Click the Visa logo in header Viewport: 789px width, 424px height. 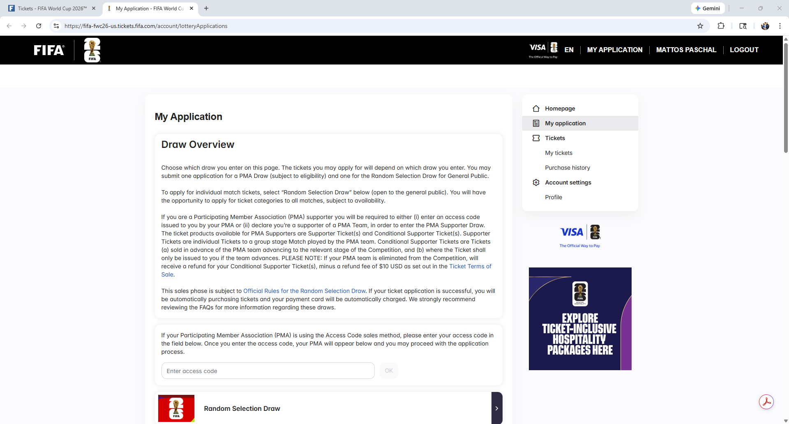[x=543, y=50]
